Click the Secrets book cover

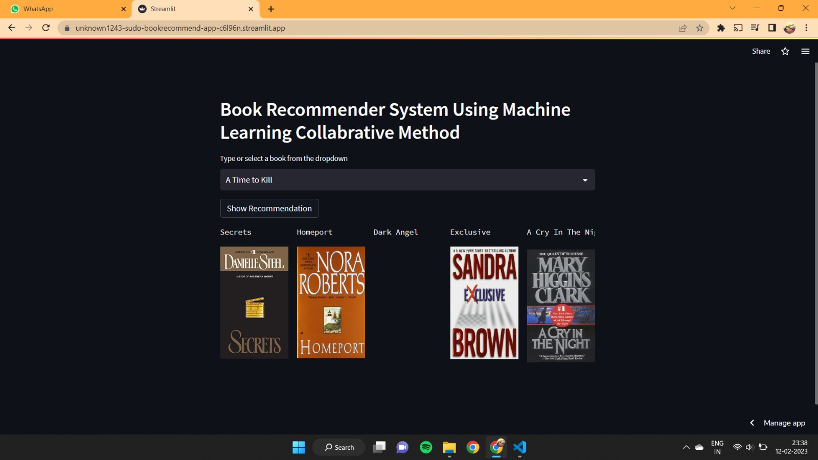coord(254,303)
